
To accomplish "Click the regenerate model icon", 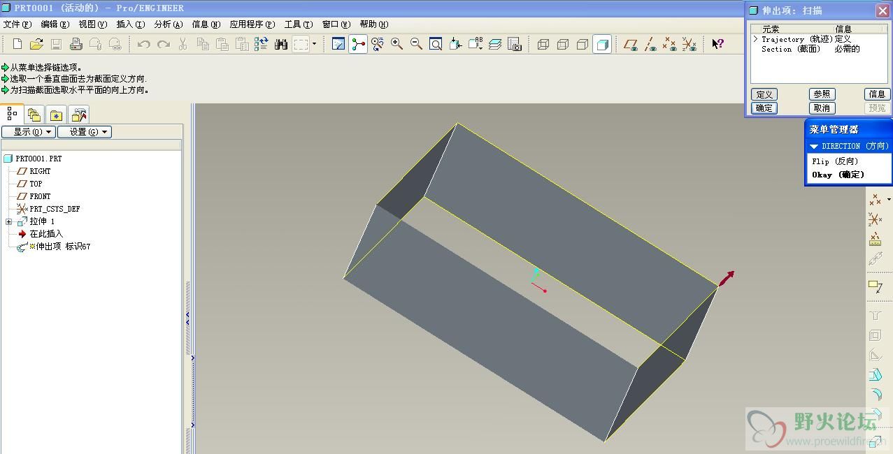I will pyautogui.click(x=262, y=44).
